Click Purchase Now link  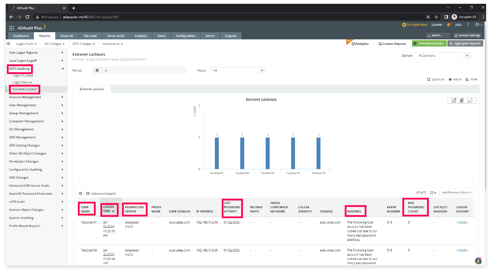(x=414, y=25)
